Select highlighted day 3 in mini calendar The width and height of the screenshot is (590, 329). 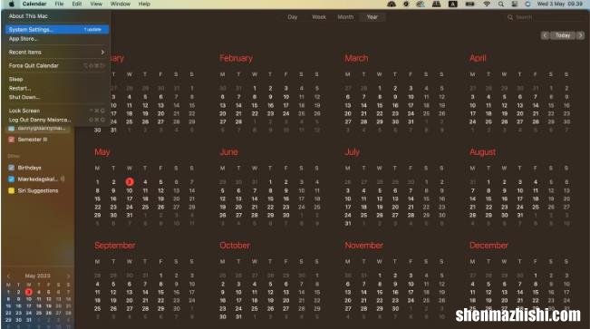[29, 292]
